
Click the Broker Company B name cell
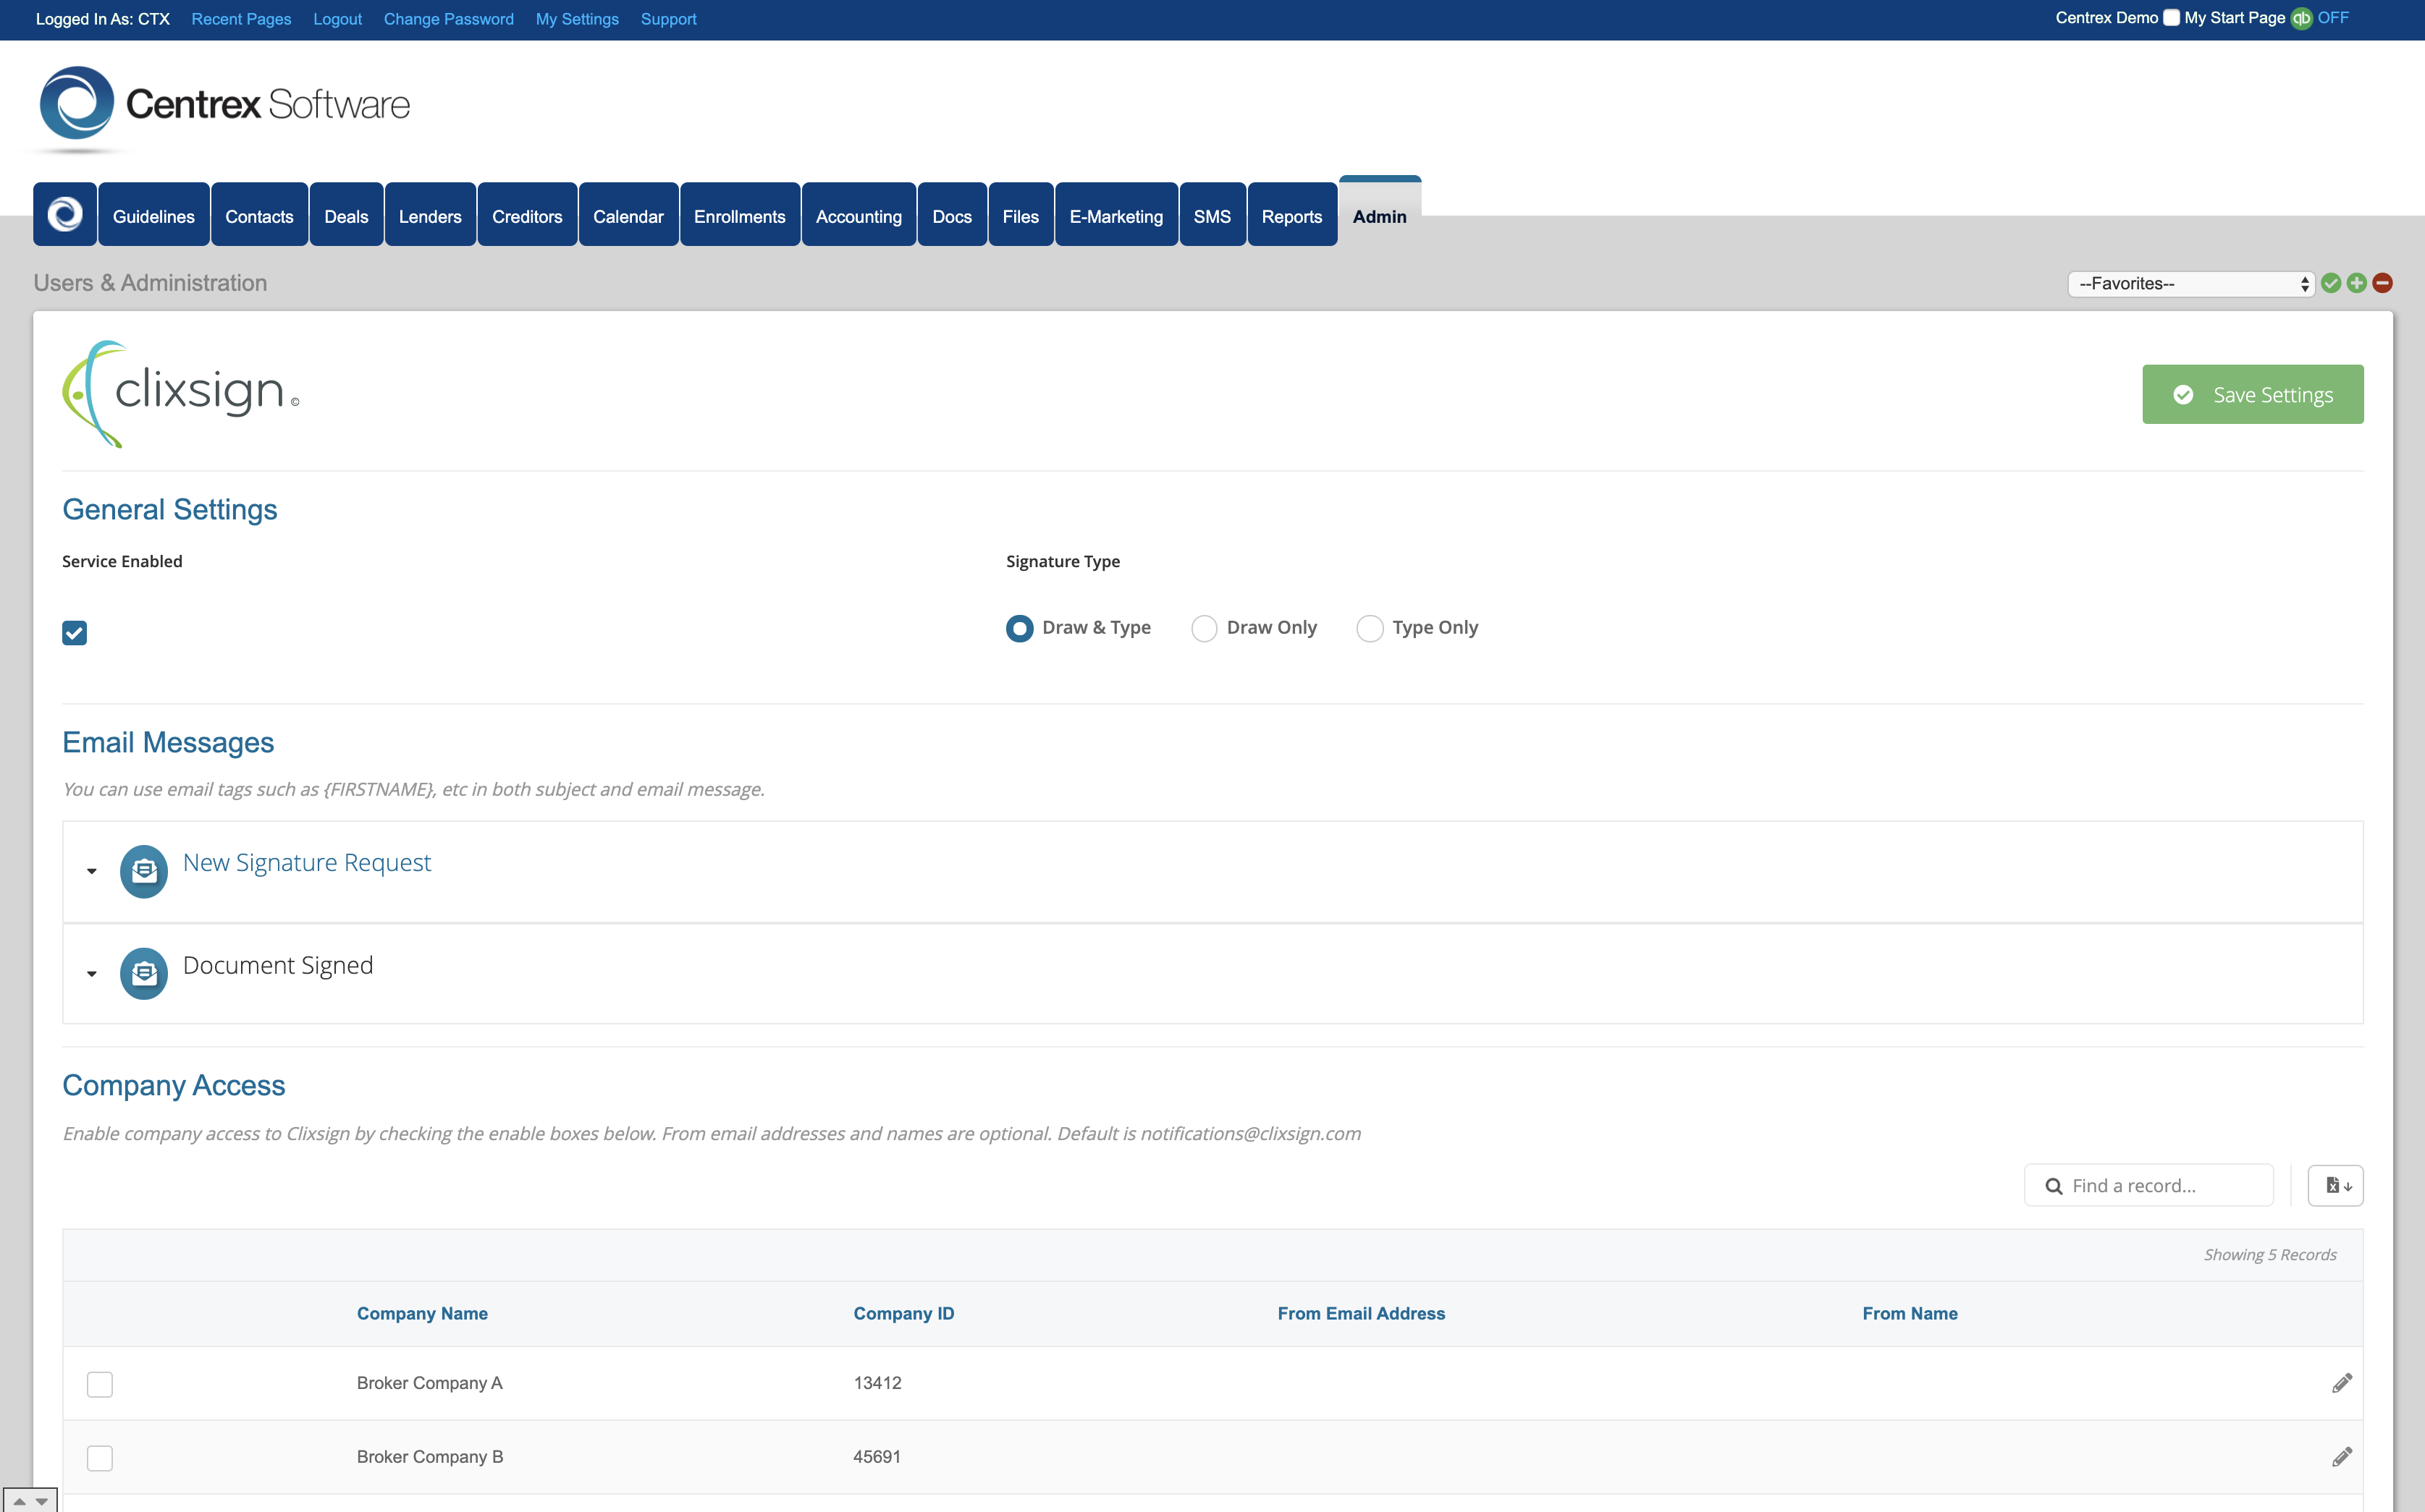430,1457
